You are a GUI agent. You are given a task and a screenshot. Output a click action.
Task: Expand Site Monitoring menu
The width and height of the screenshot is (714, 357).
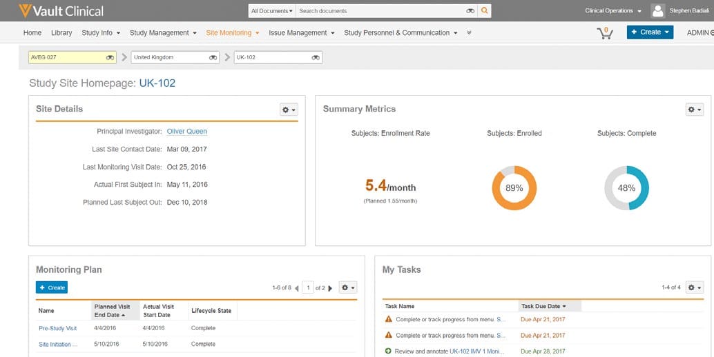click(x=232, y=32)
